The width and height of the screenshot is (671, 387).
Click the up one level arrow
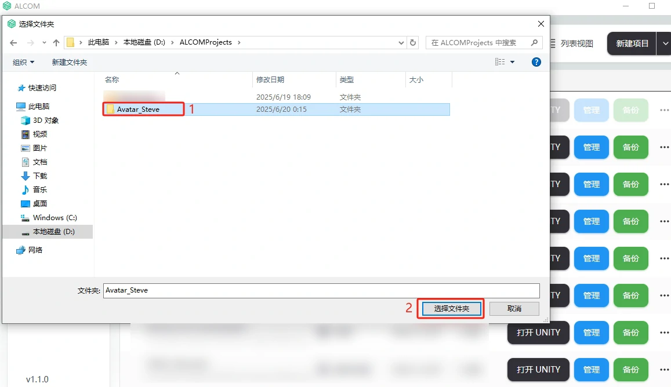click(56, 43)
